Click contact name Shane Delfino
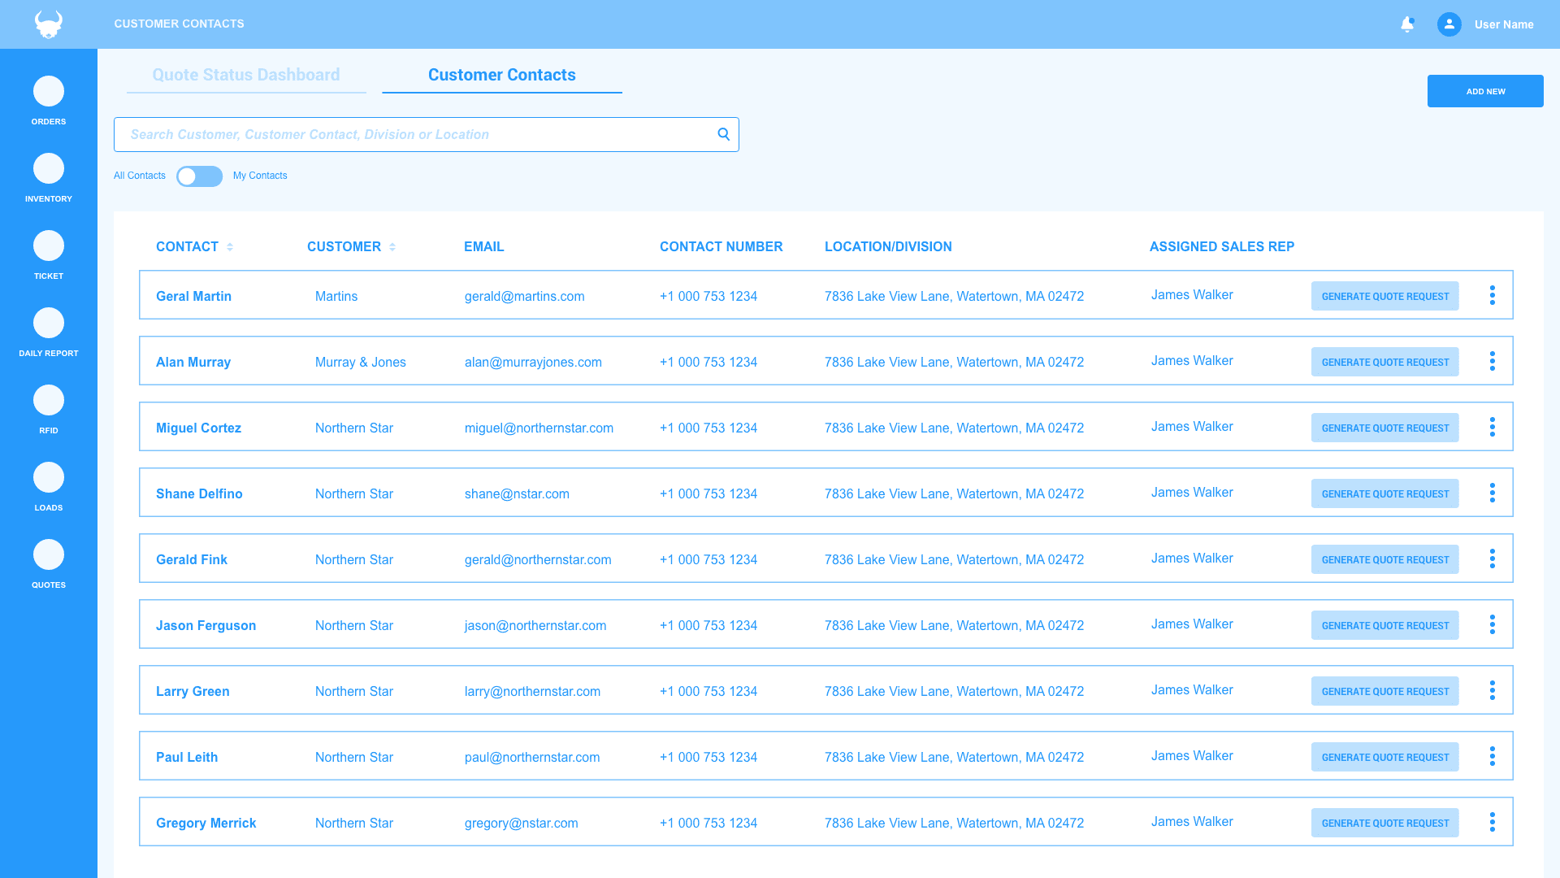Image resolution: width=1560 pixels, height=878 pixels. 199,493
